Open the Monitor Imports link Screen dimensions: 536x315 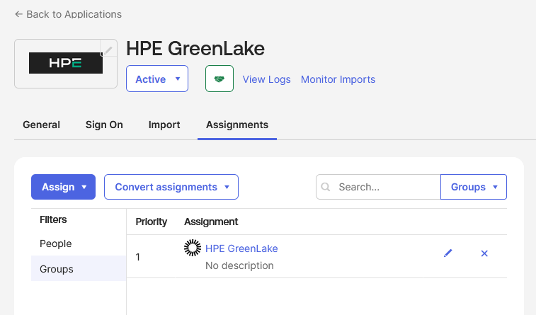338,79
